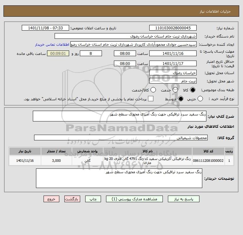Click the response deadline time 08:00 field
Image resolution: width=243 pixels, height=235 pixels.
point(125,53)
